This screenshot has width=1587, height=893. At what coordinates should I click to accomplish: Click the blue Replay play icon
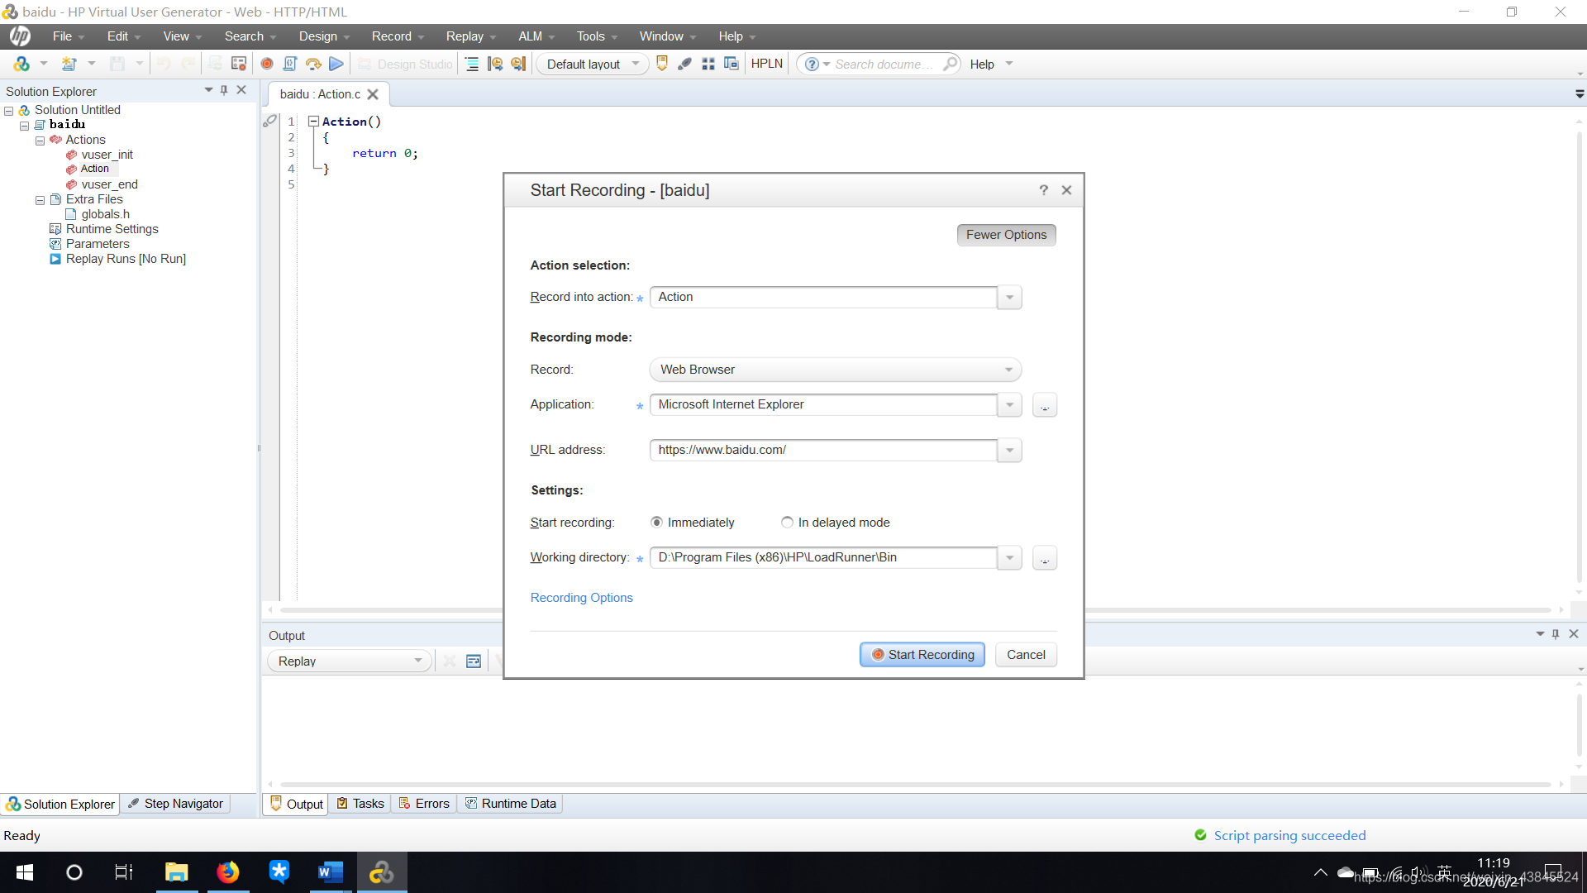(x=336, y=64)
